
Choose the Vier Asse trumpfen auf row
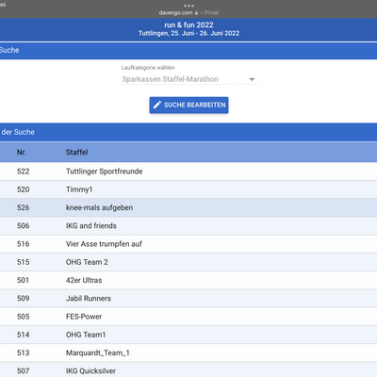point(188,244)
